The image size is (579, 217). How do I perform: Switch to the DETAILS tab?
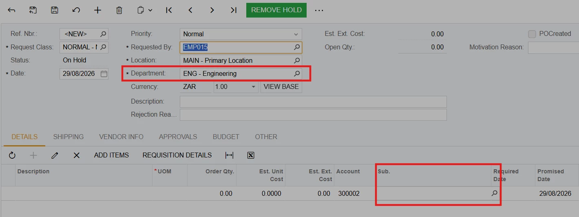(x=24, y=137)
